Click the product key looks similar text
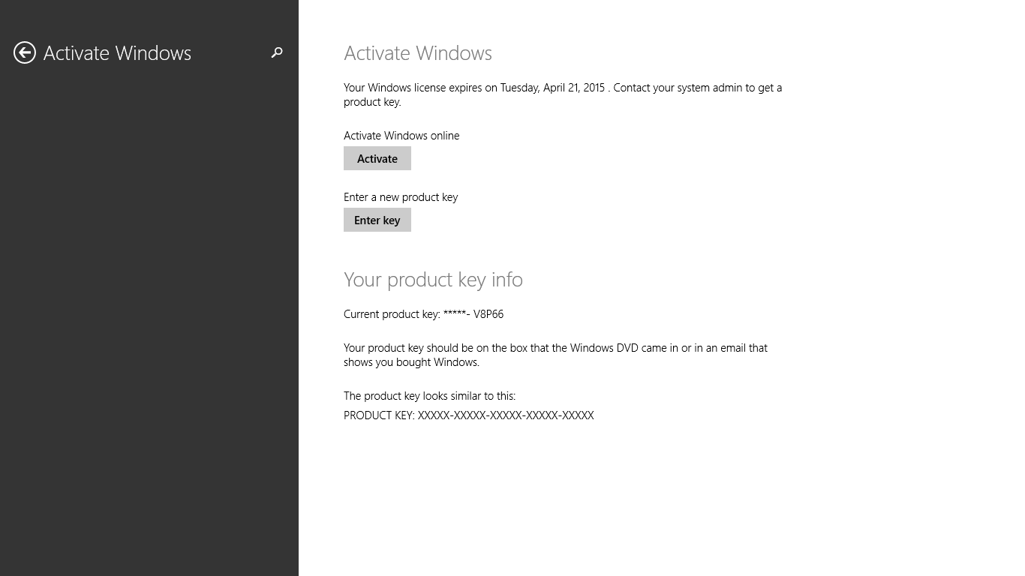The width and height of the screenshot is (1025, 576). click(x=429, y=396)
